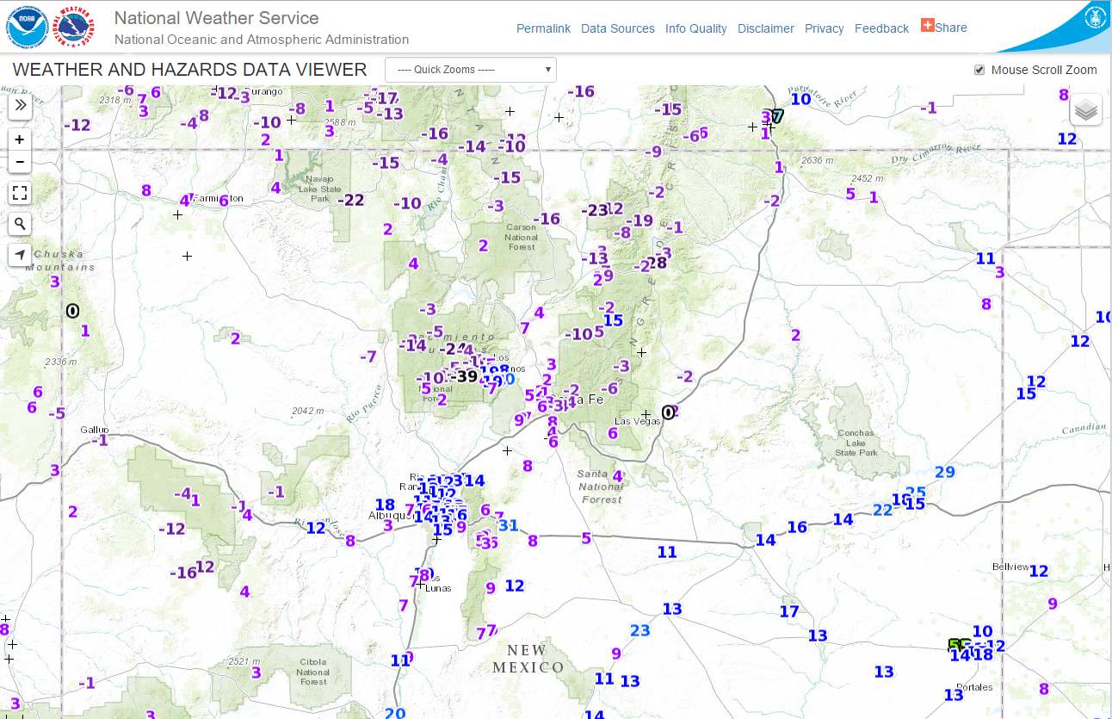This screenshot has width=1112, height=719.
Task: Click the -22 observation near Navajo Lake
Action: click(x=350, y=200)
